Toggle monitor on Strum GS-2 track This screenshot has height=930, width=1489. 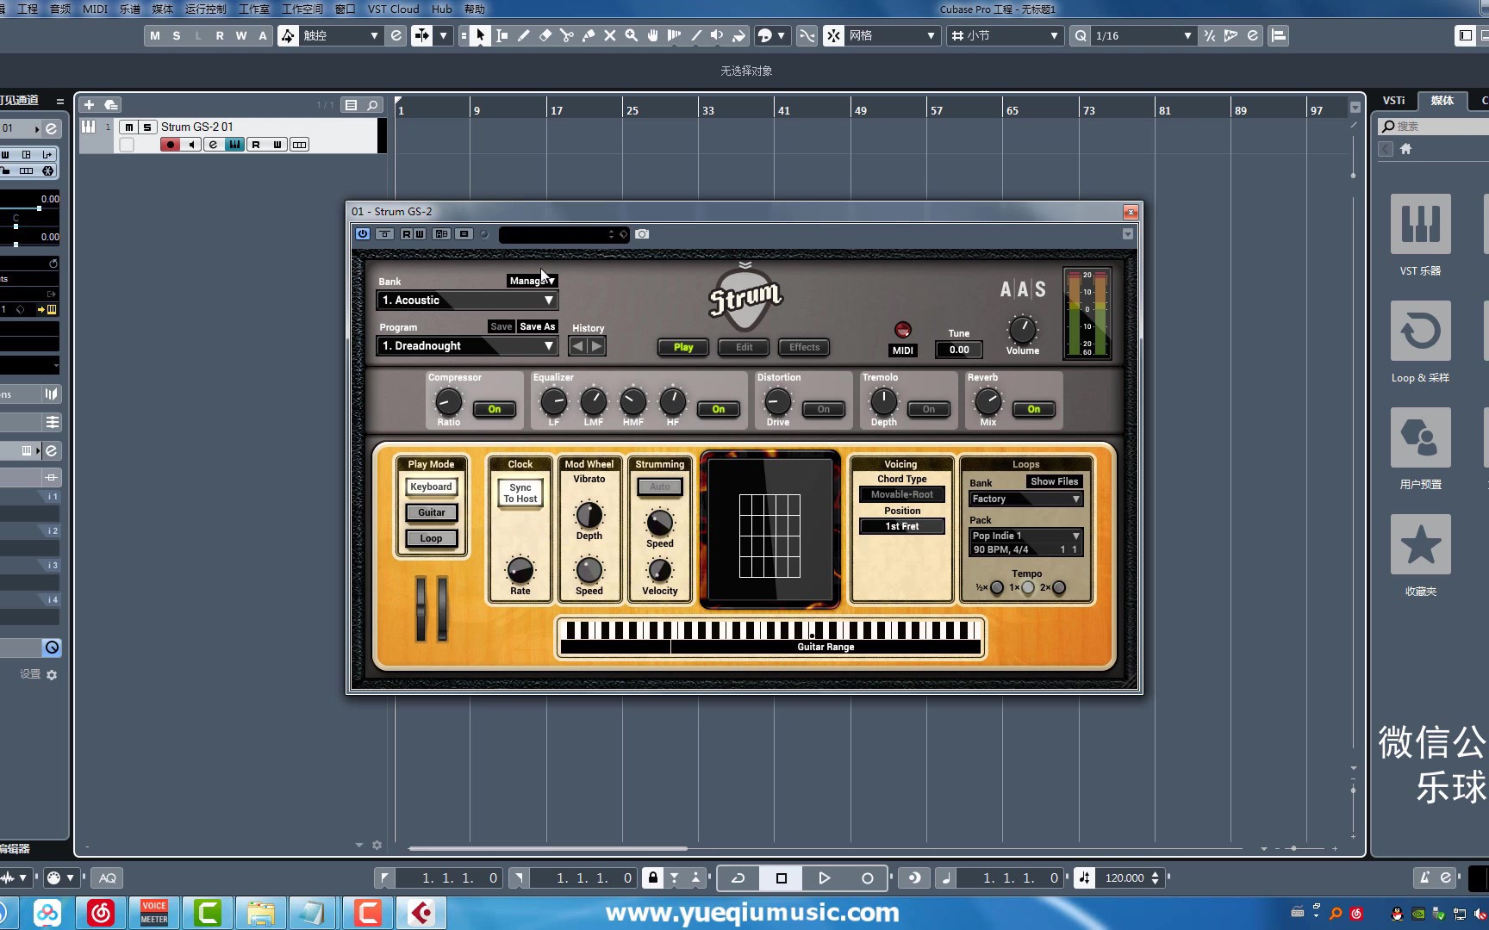coord(192,145)
